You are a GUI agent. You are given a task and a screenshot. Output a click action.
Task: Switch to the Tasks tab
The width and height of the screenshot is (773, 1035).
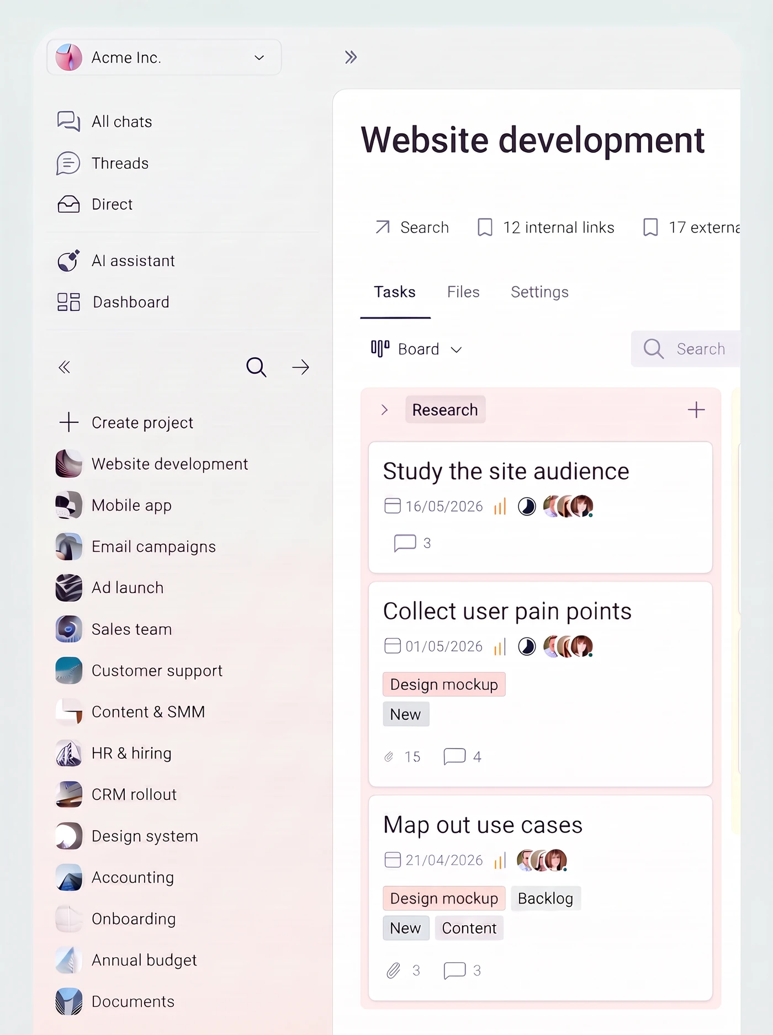395,292
